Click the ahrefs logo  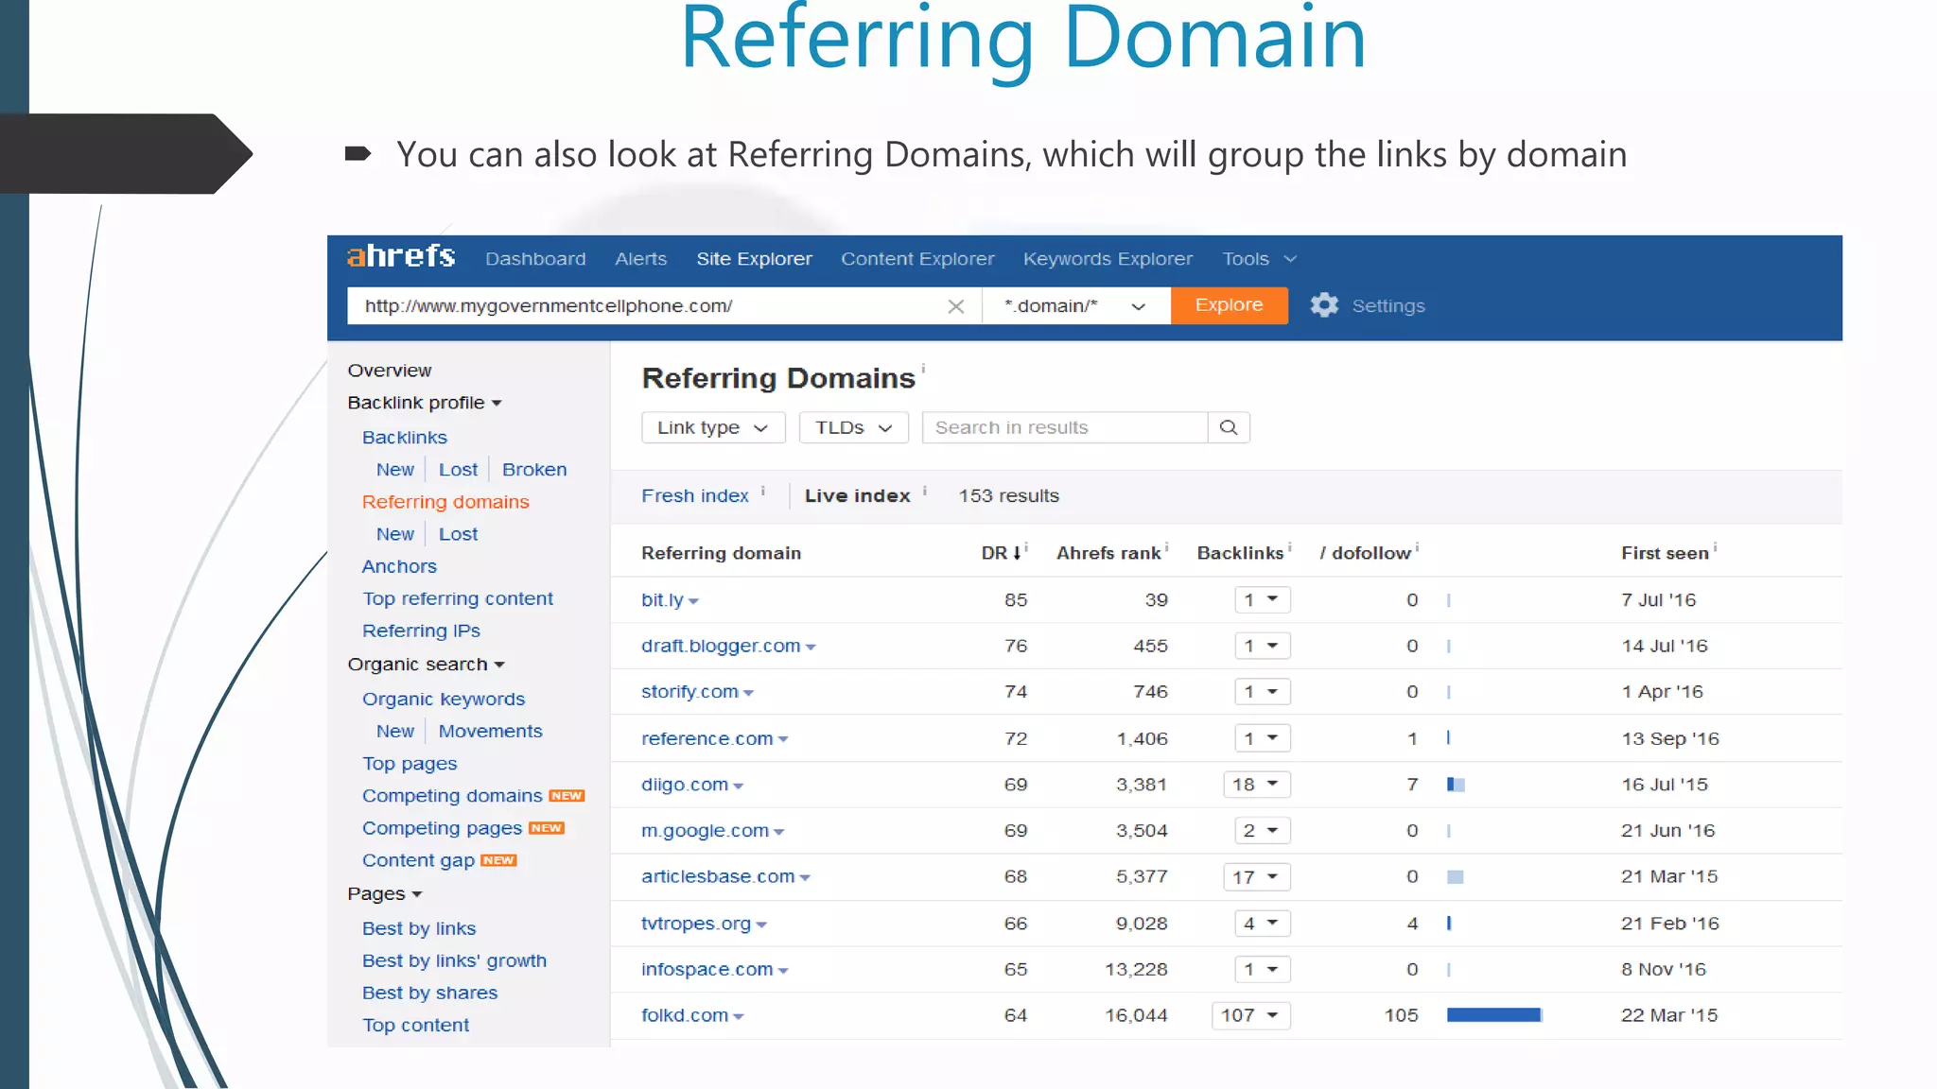(x=401, y=256)
